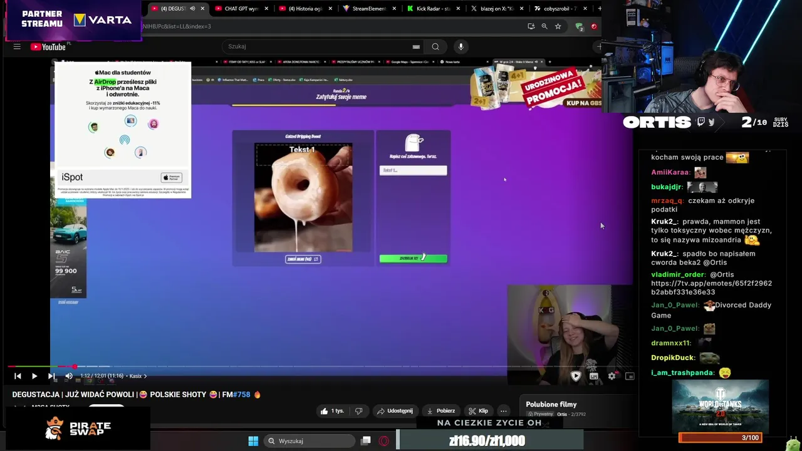
Task: Click the YouTube search magnifier button
Action: [x=435, y=46]
